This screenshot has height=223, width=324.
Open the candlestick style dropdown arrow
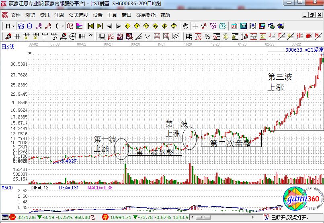(62, 26)
